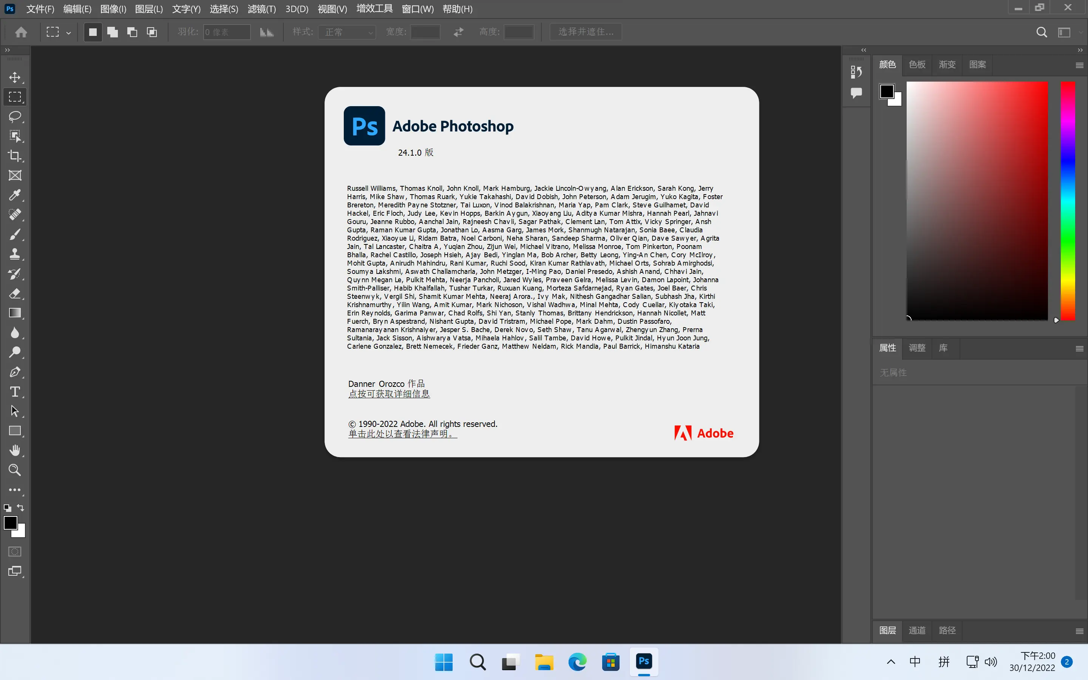This screenshot has height=680, width=1088.
Task: Open the tool preset picker arrow
Action: pyautogui.click(x=68, y=32)
